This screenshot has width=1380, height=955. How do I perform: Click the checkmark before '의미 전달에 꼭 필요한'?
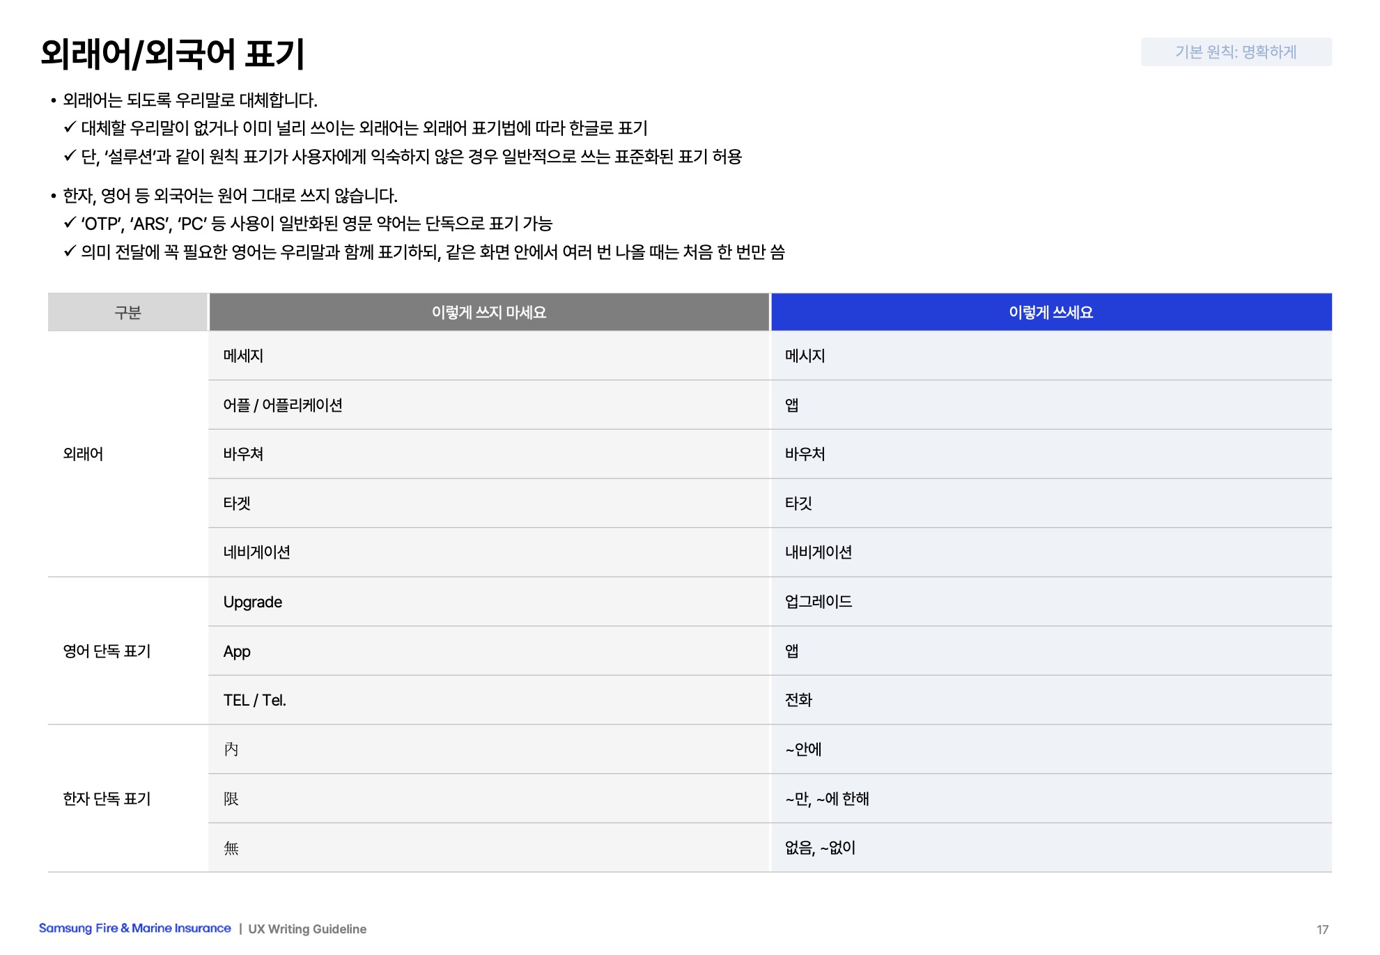(70, 251)
